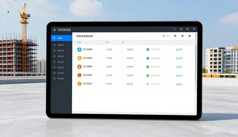
Task: Click the bell icon in the dark header
Action: 194,29
